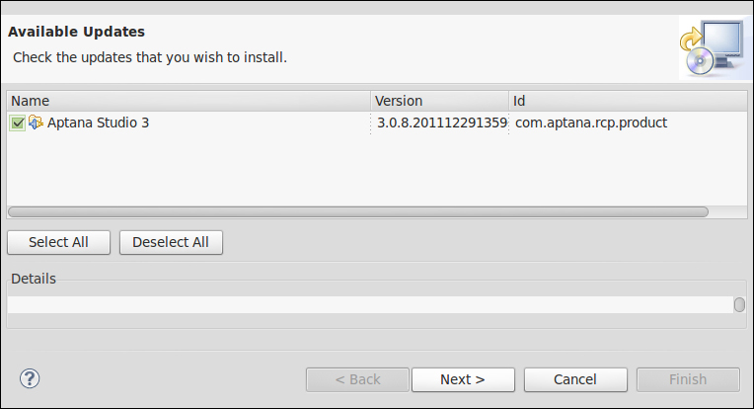
Task: Click the empty area of the updates list
Action: (x=377, y=169)
